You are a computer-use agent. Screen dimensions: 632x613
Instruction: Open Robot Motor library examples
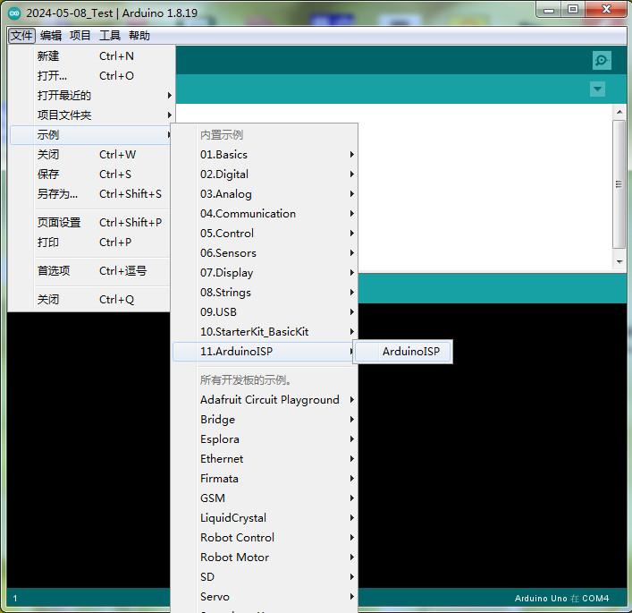[x=265, y=558]
